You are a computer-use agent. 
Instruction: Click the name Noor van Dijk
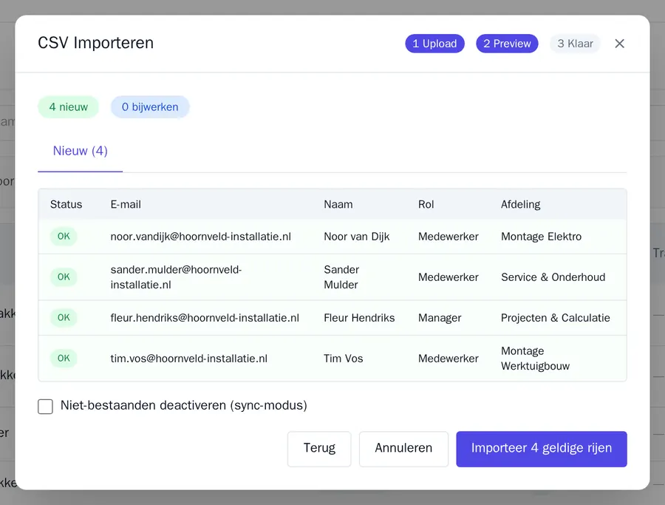357,237
